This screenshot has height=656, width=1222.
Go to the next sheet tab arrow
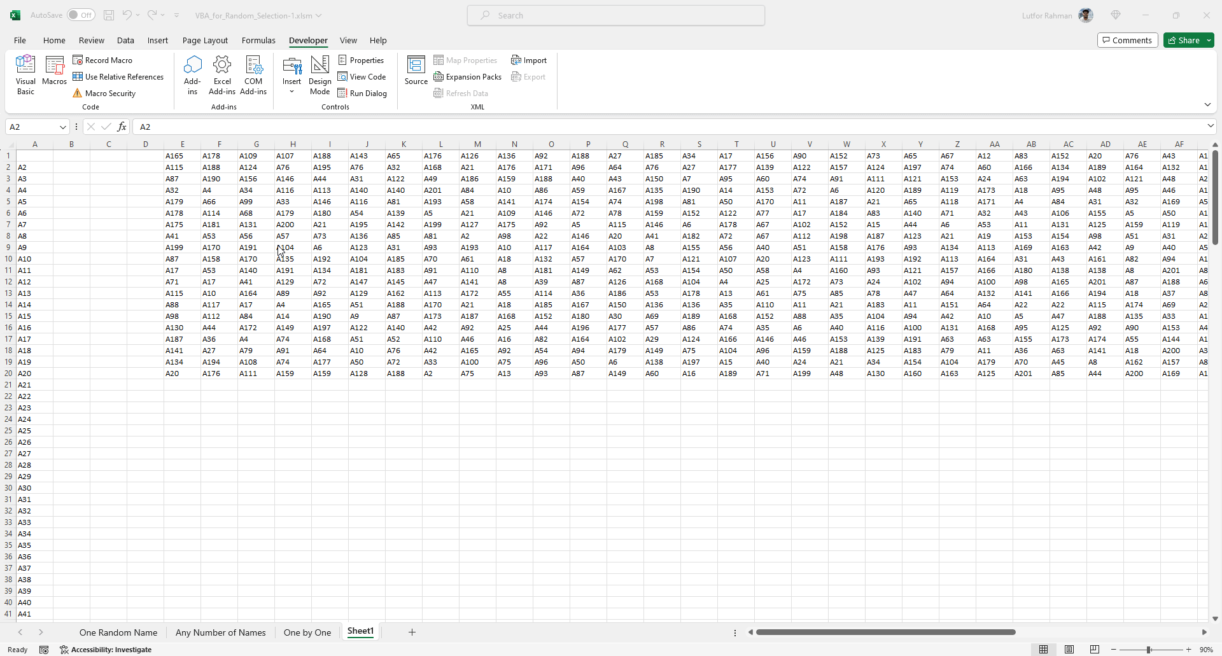click(x=41, y=632)
